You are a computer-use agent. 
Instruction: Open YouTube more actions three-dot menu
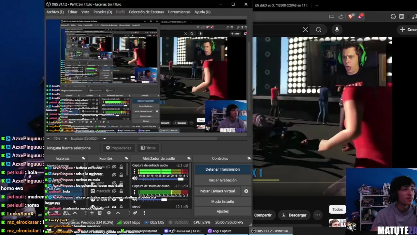pyautogui.click(x=317, y=215)
